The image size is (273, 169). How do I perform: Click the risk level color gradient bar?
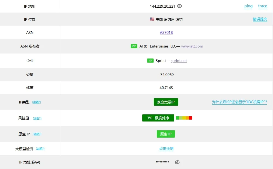[x=184, y=118]
